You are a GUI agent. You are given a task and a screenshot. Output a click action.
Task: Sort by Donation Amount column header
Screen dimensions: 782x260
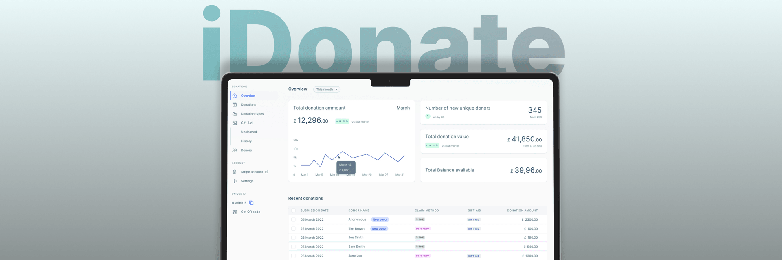[523, 210]
